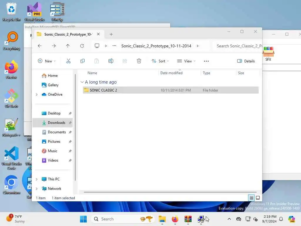Viewport: 301px width, 226px height.
Task: Expand the Network tree node
Action: pyautogui.click(x=37, y=189)
